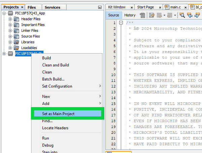202x153 pixels.
Task: Select Linker Files in project tree
Action: (30, 31)
